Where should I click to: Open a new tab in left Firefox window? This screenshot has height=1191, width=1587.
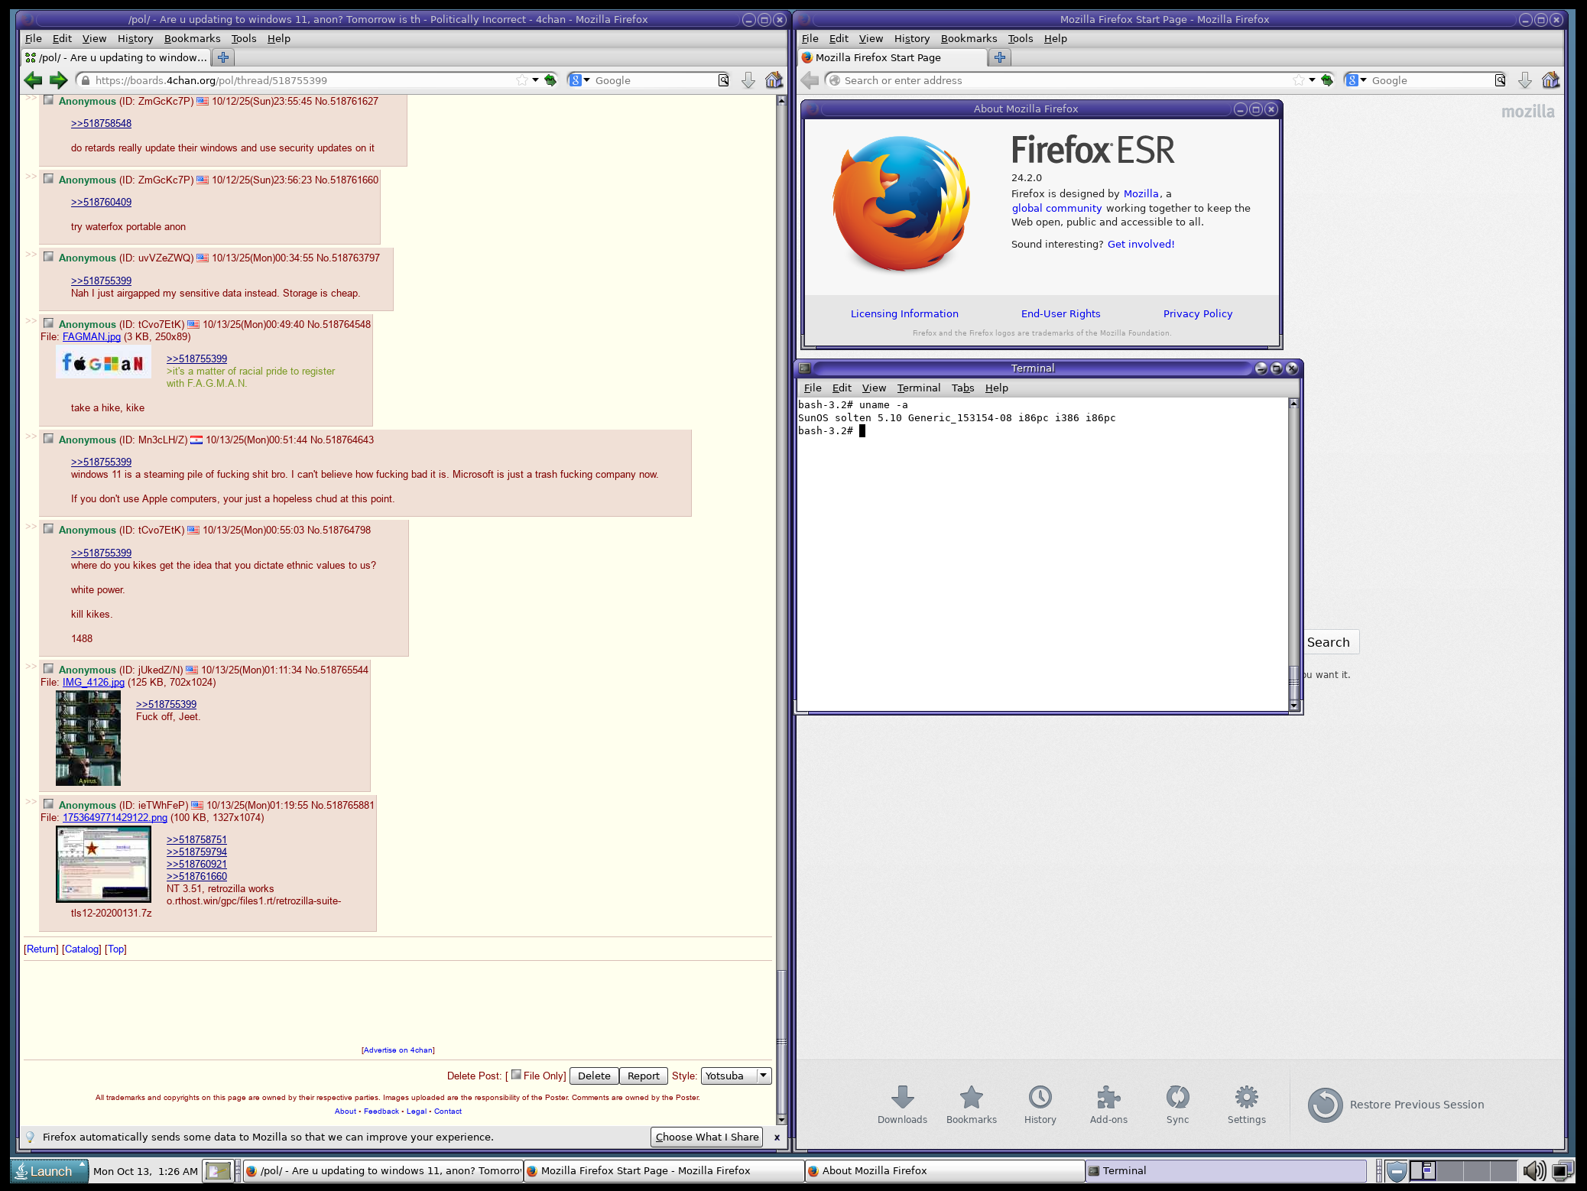tap(223, 57)
